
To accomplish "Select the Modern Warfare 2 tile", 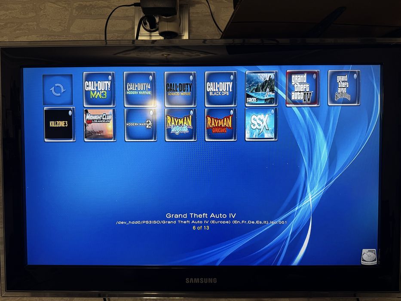I will (140, 125).
